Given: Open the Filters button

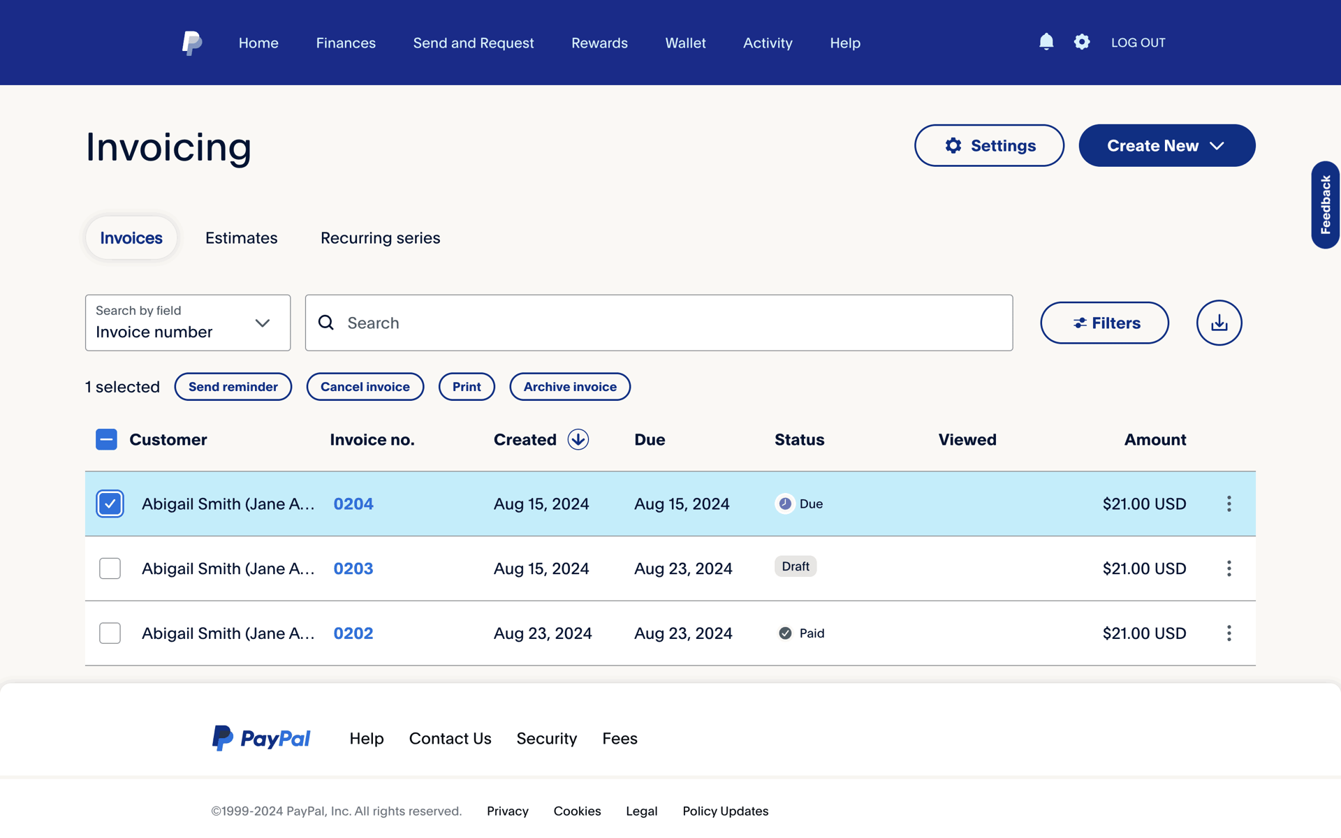Looking at the screenshot, I should pyautogui.click(x=1104, y=323).
